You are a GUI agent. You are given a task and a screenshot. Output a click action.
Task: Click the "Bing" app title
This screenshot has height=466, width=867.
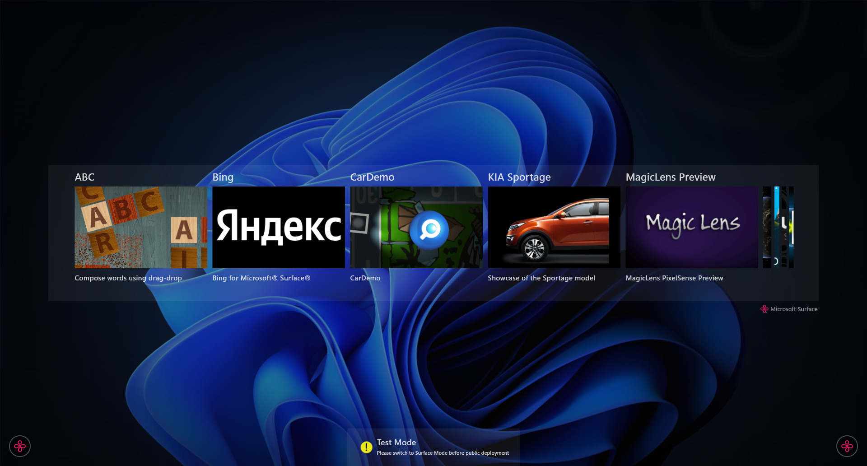coord(223,177)
